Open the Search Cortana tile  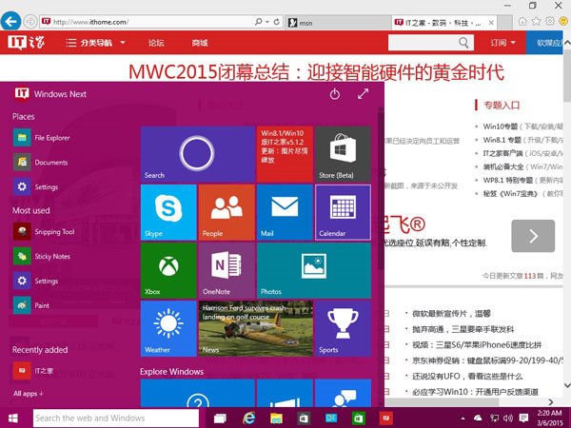(197, 153)
